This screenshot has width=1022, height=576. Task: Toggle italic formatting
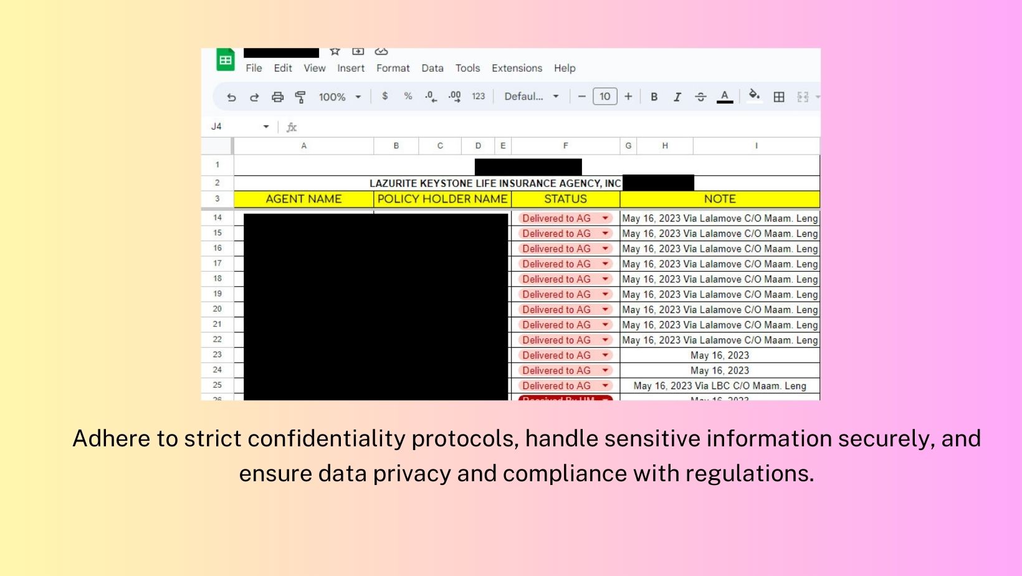click(677, 97)
